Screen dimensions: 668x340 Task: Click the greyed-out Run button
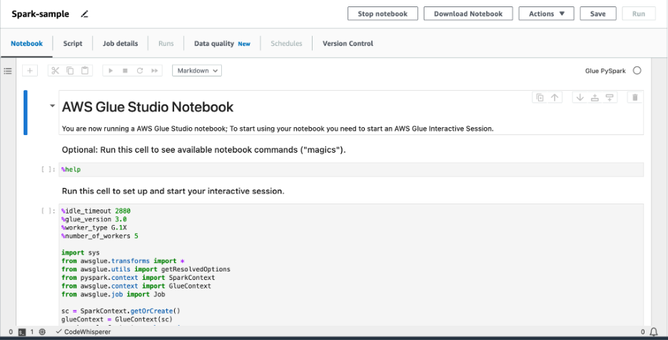[x=639, y=14]
